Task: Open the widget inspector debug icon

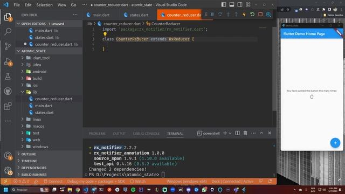Action: (268, 15)
